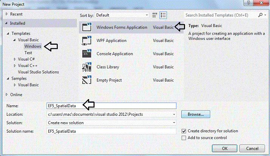Click 'Class Library' template name
The width and height of the screenshot is (270, 156).
(108, 67)
